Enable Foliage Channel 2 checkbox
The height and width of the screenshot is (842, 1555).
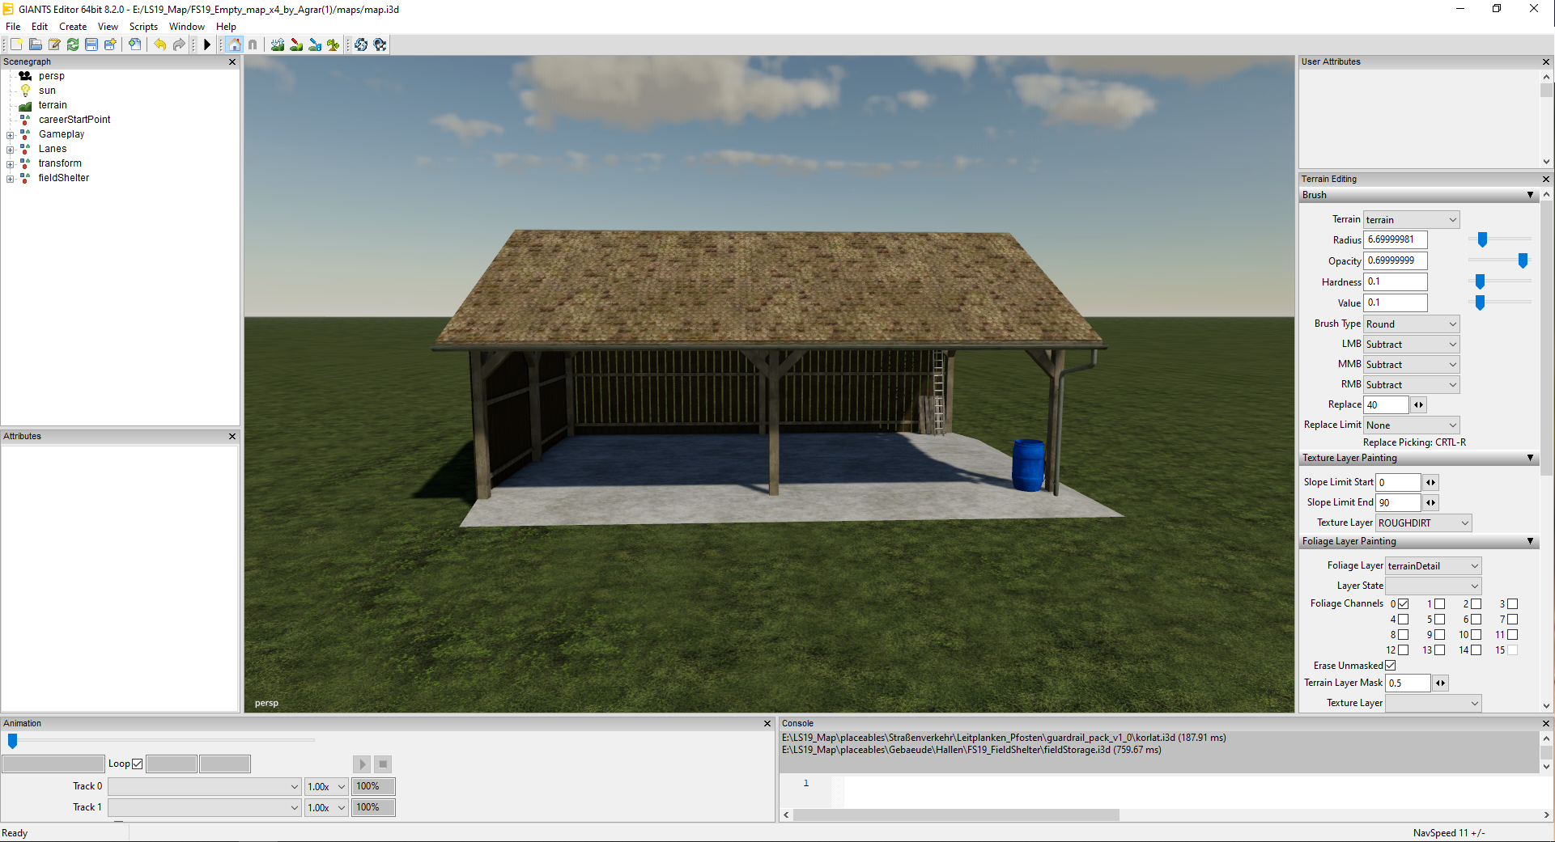pos(1476,603)
